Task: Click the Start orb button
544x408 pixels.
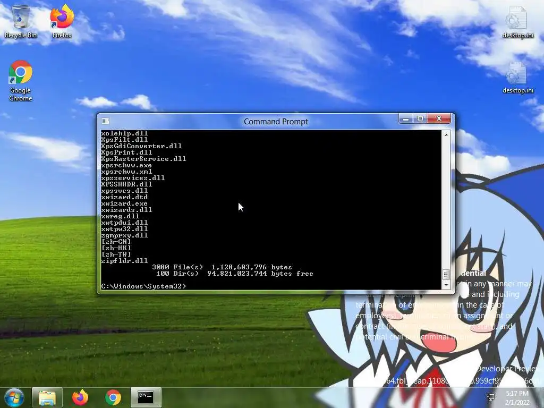Action: pos(14,397)
